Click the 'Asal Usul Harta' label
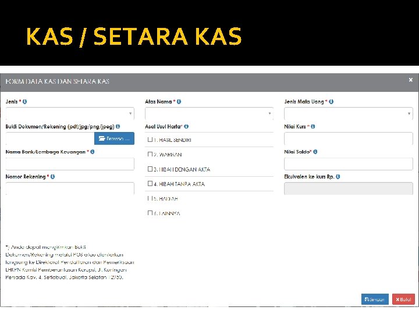 click(164, 127)
